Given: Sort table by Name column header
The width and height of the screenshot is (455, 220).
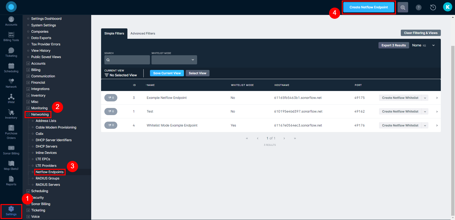Looking at the screenshot, I should [x=150, y=85].
